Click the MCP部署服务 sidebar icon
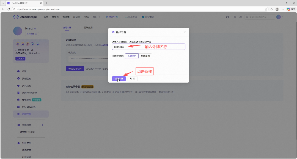297x159 pixels. point(18,107)
